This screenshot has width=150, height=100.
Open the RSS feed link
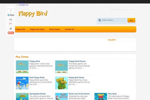coord(132,10)
